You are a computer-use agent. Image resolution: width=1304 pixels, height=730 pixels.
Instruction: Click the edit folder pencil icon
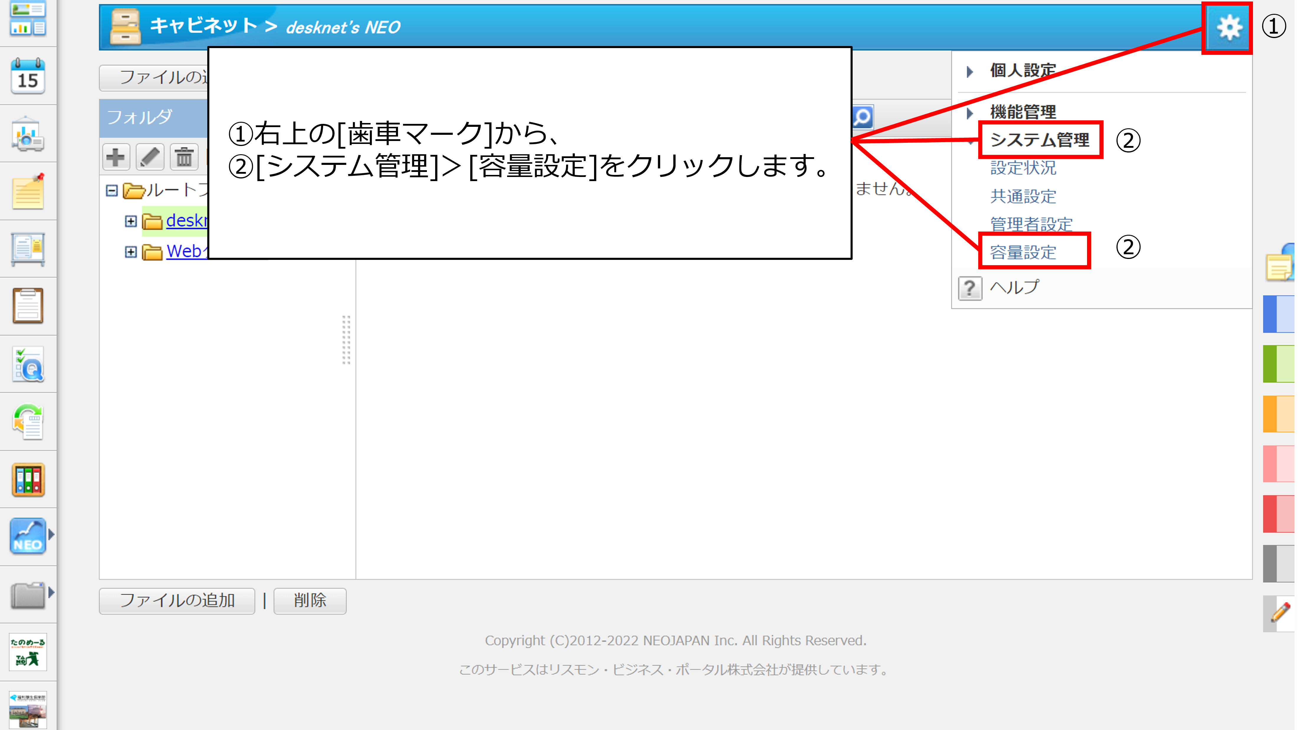(x=150, y=157)
